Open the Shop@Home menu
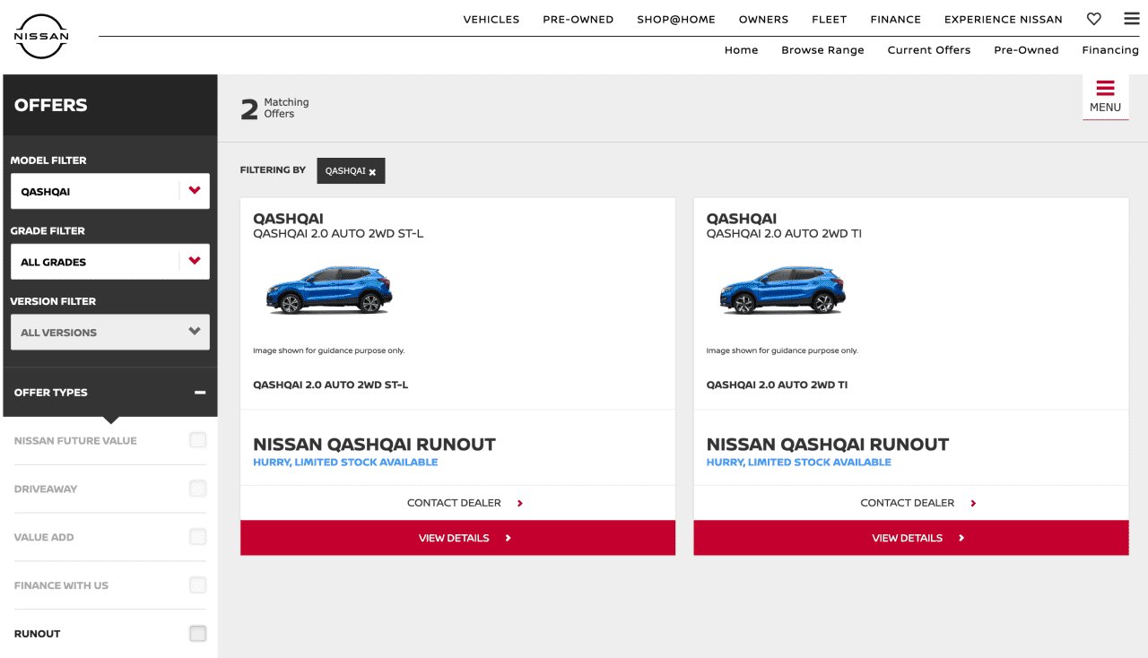 (676, 20)
